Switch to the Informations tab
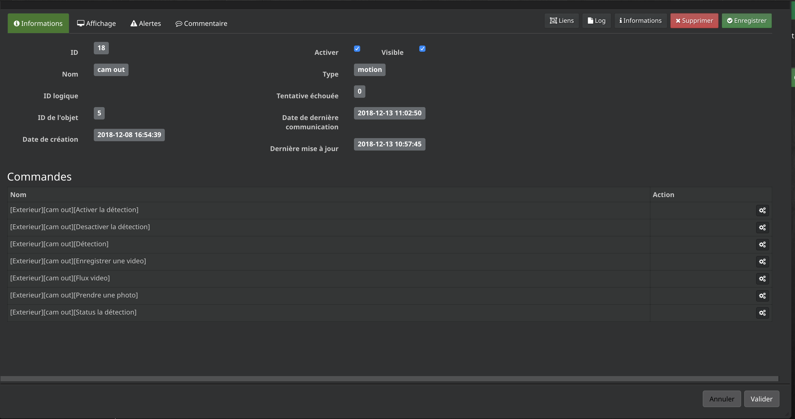The width and height of the screenshot is (795, 419). (38, 24)
